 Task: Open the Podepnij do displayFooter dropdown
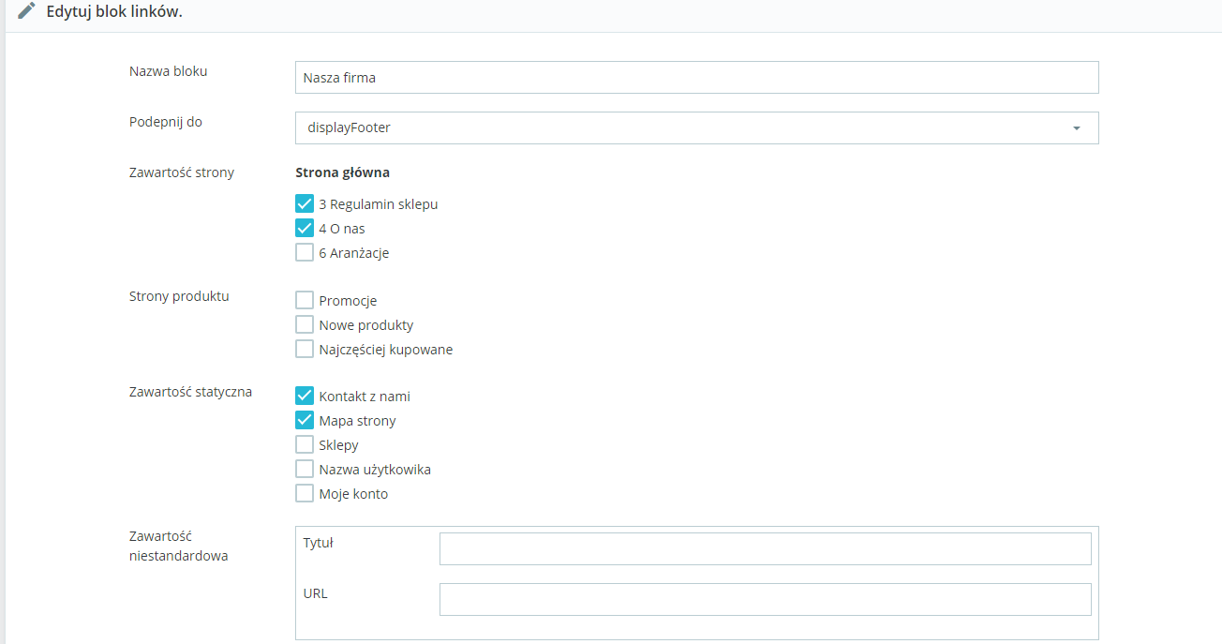696,127
